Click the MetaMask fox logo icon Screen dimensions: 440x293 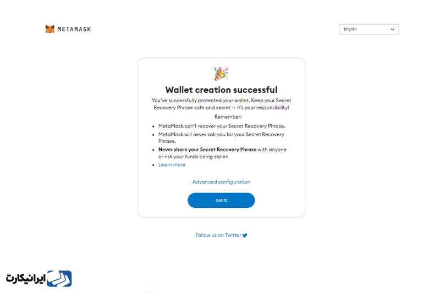50,29
